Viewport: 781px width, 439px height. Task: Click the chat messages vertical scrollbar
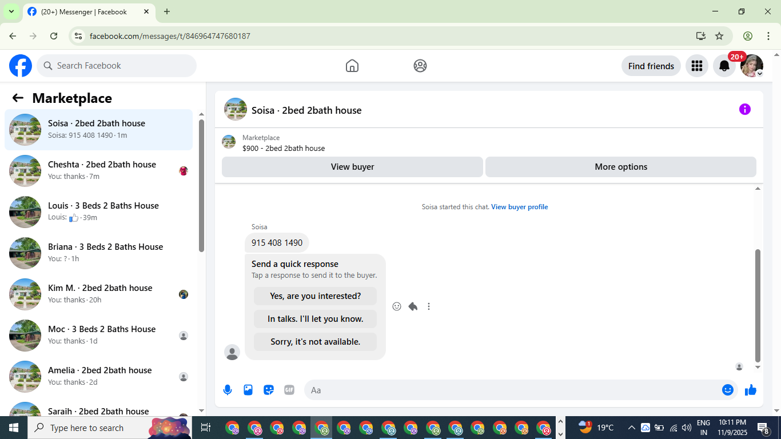tap(758, 305)
